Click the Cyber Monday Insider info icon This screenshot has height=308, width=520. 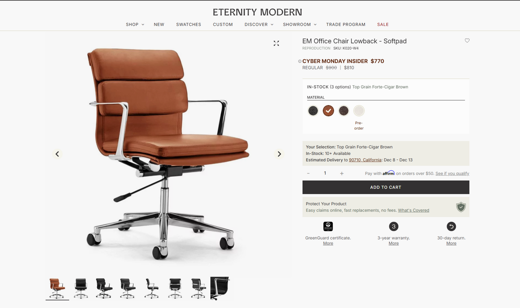tap(300, 61)
